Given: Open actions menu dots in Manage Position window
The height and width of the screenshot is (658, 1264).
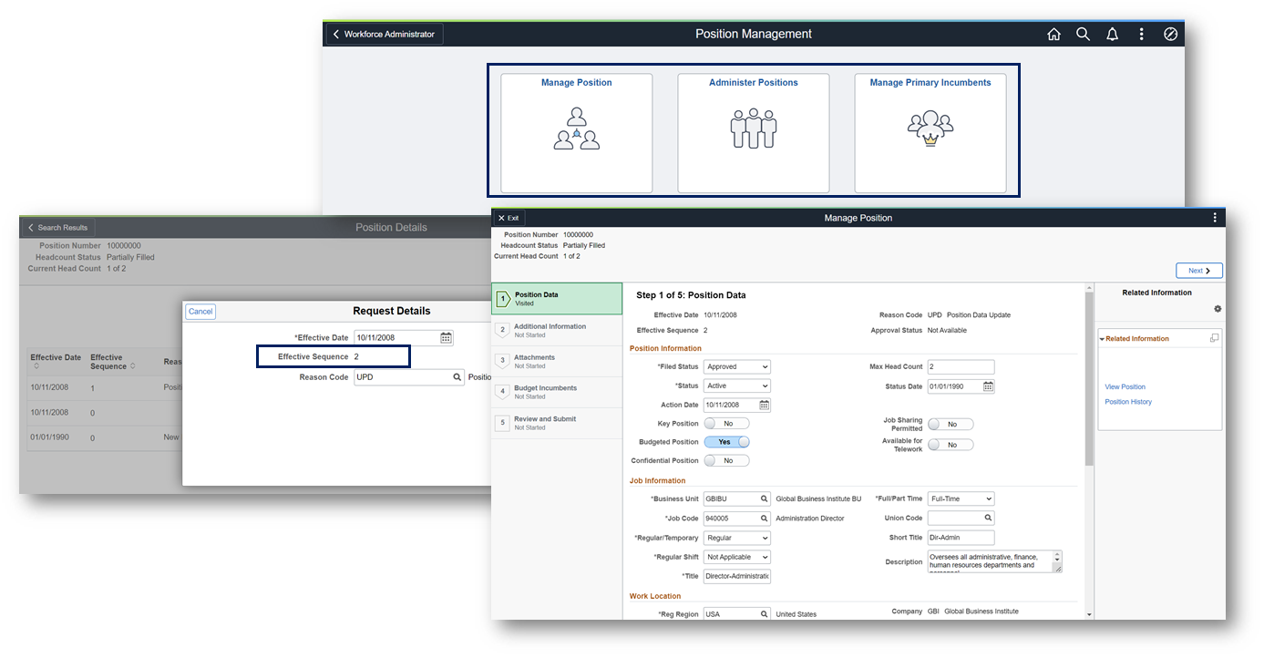Looking at the screenshot, I should [1215, 218].
